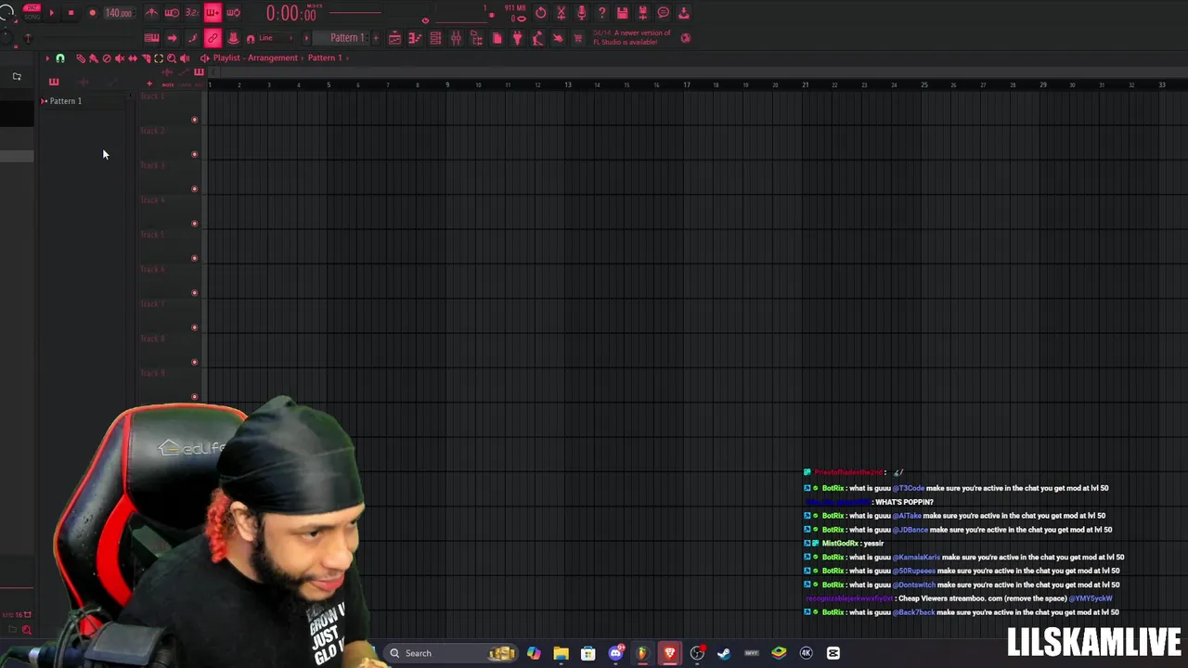Switch to Brave browser in taskbar
The width and height of the screenshot is (1188, 668).
tap(669, 653)
